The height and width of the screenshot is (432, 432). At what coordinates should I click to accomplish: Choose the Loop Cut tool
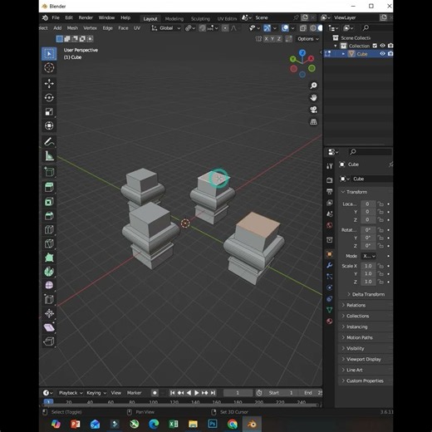pyautogui.click(x=49, y=229)
